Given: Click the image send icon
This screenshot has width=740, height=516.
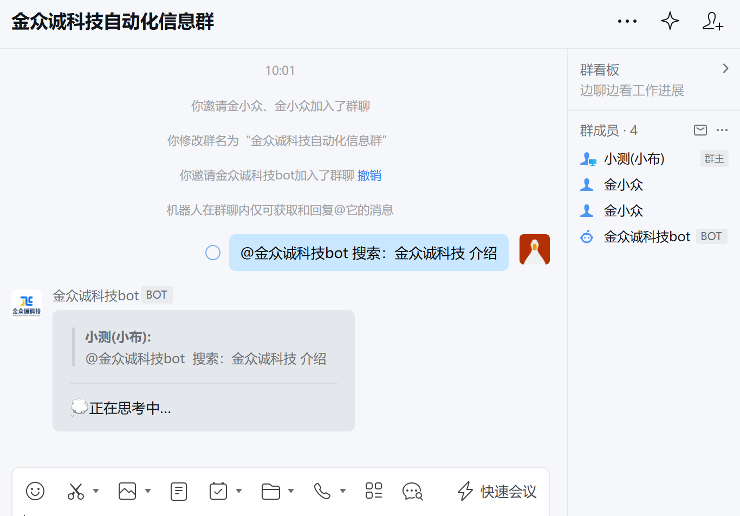Looking at the screenshot, I should point(127,491).
